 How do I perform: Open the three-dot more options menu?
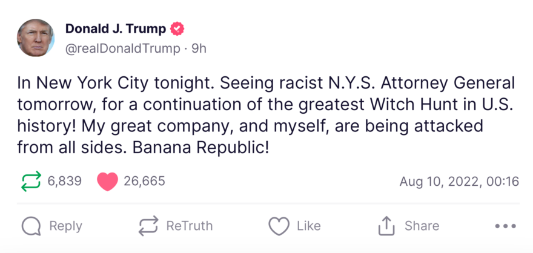tap(505, 226)
